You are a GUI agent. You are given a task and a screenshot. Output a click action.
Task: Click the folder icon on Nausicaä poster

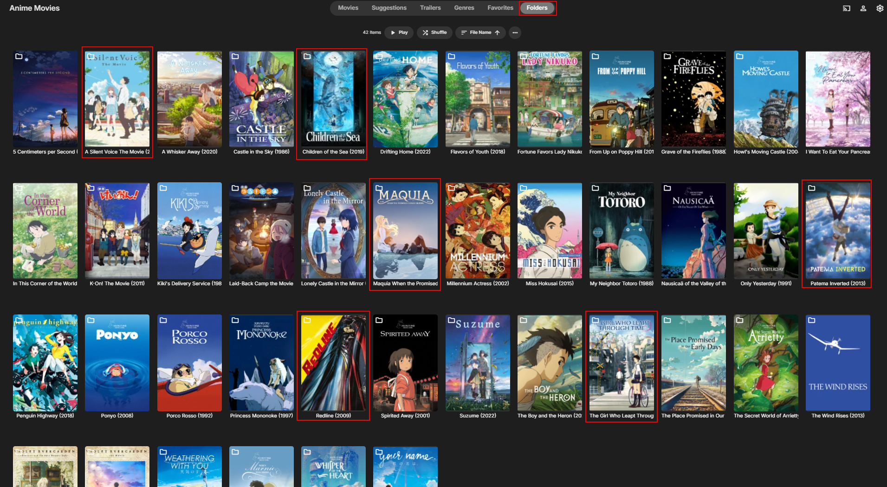point(667,188)
